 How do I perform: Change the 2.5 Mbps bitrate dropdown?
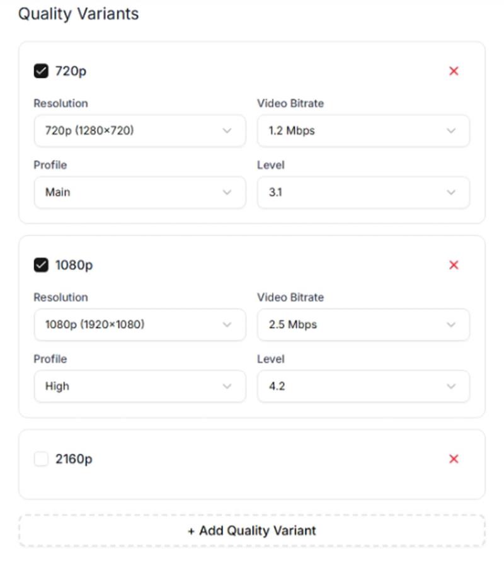click(x=364, y=324)
